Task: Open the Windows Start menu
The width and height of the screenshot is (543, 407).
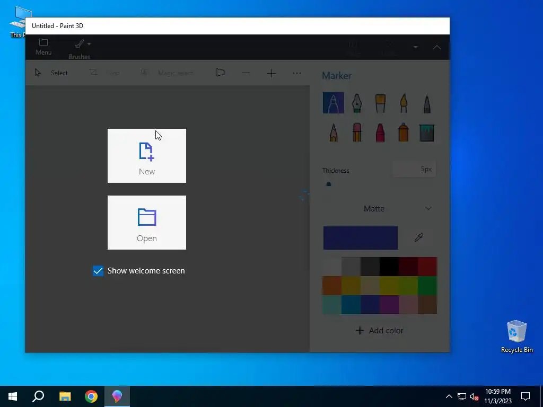Action: [x=13, y=396]
